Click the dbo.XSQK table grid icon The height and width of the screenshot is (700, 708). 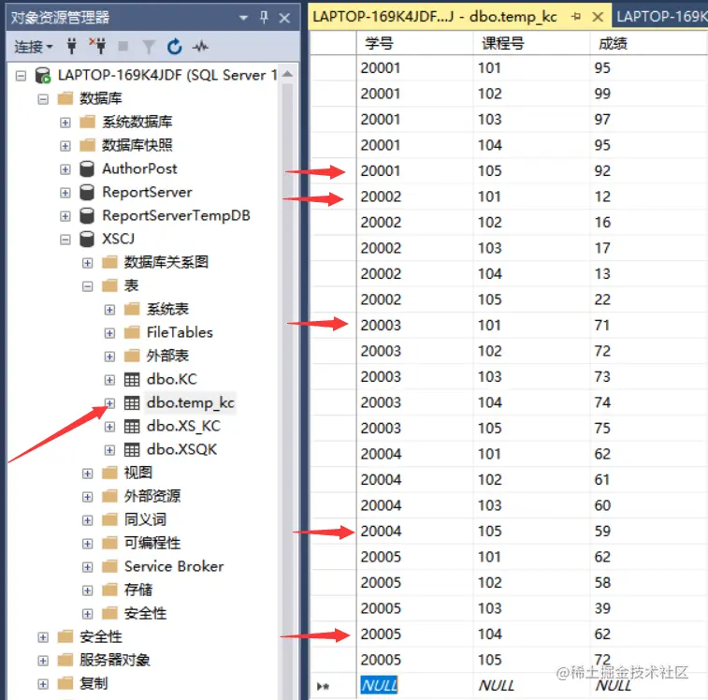point(132,449)
